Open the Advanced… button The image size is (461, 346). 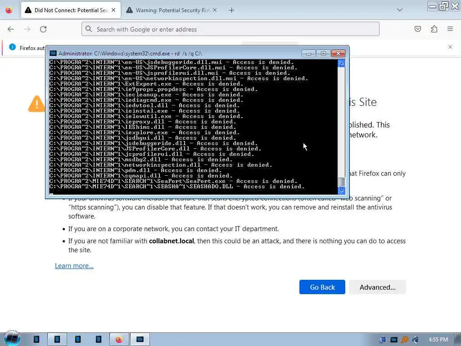tap(378, 287)
